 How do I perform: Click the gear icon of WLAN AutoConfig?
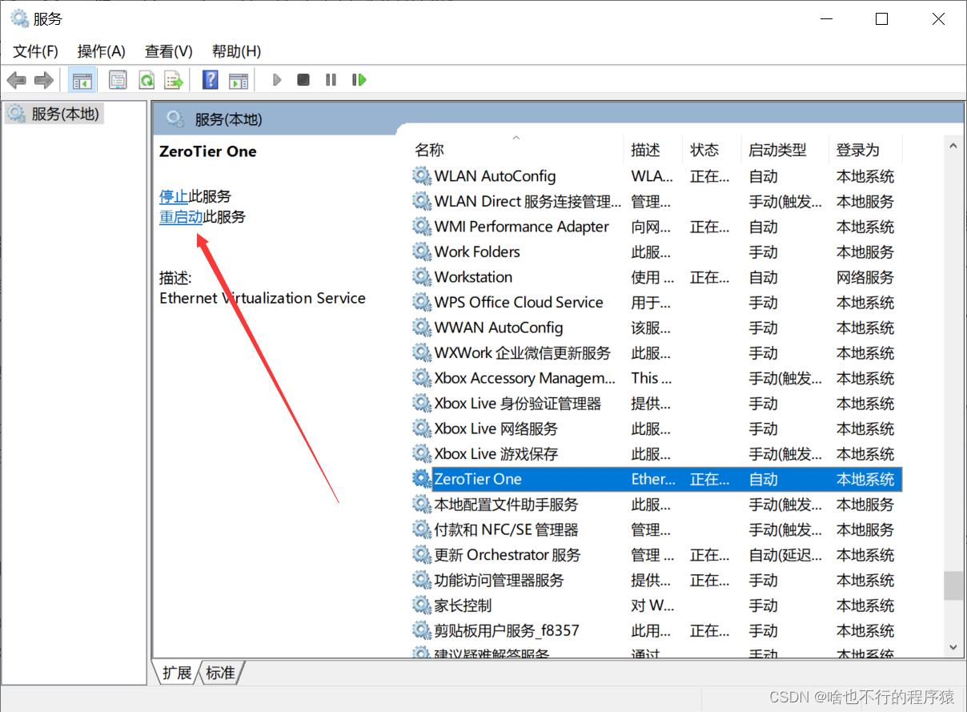coord(422,176)
